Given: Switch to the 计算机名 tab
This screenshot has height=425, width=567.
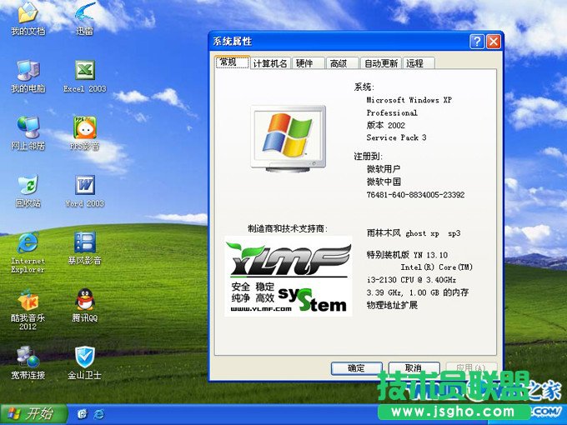Looking at the screenshot, I should tap(270, 63).
